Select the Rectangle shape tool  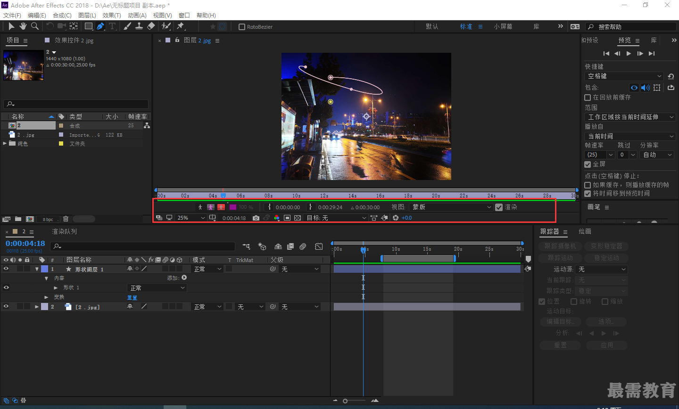88,26
